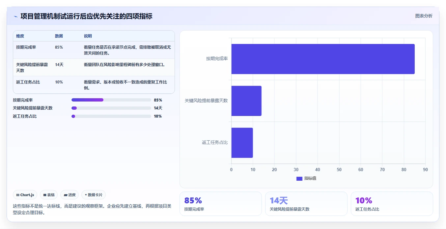The height and width of the screenshot is (229, 446).
Task: Click the x-axis tick label 50
Action: pos(339,170)
